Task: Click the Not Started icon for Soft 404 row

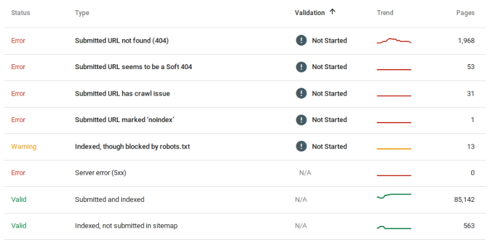Action: pos(301,67)
